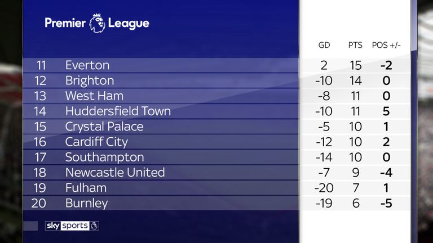Viewport: 433px width, 243px height.
Task: Select Crystal Palace in the table
Action: (104, 127)
